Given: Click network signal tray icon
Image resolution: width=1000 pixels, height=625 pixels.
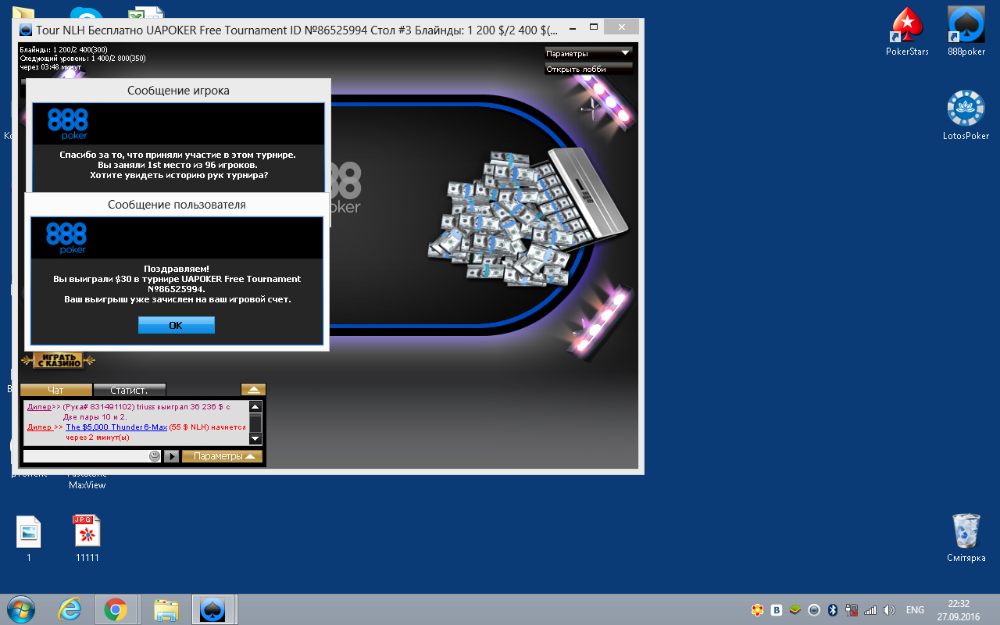Looking at the screenshot, I should [870, 610].
